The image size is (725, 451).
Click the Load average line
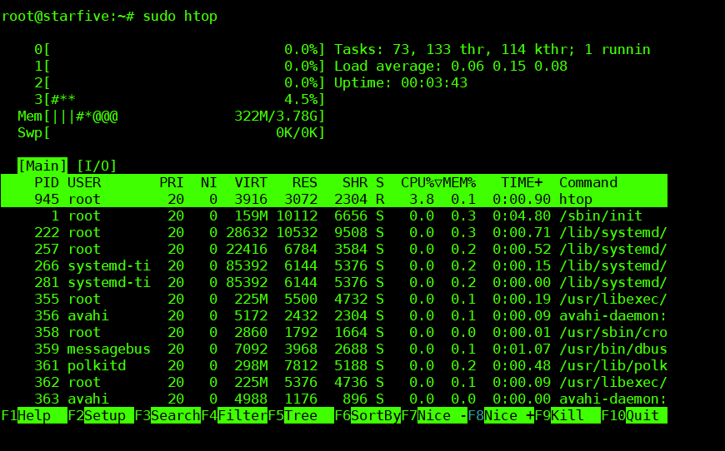(451, 66)
